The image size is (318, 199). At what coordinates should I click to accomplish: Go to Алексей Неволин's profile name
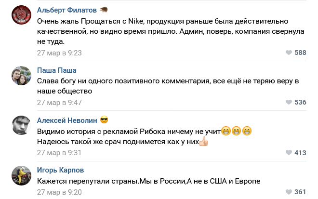[67, 120]
